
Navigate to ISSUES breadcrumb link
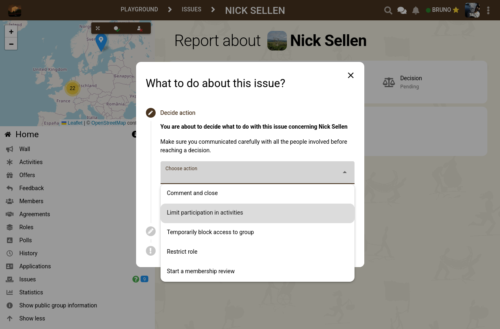(x=192, y=9)
